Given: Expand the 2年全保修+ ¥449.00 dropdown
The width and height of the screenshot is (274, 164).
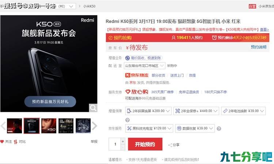Looking at the screenshot, I should coord(196,111).
